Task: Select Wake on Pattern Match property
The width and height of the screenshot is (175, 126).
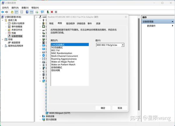Action: [x=70, y=65]
